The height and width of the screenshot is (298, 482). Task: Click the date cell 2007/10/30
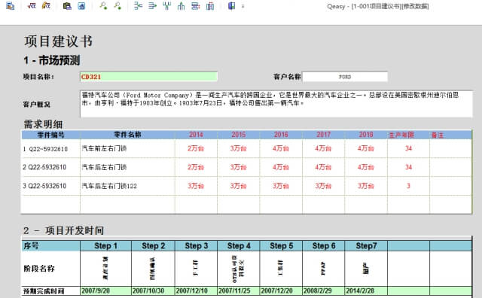[153, 290]
